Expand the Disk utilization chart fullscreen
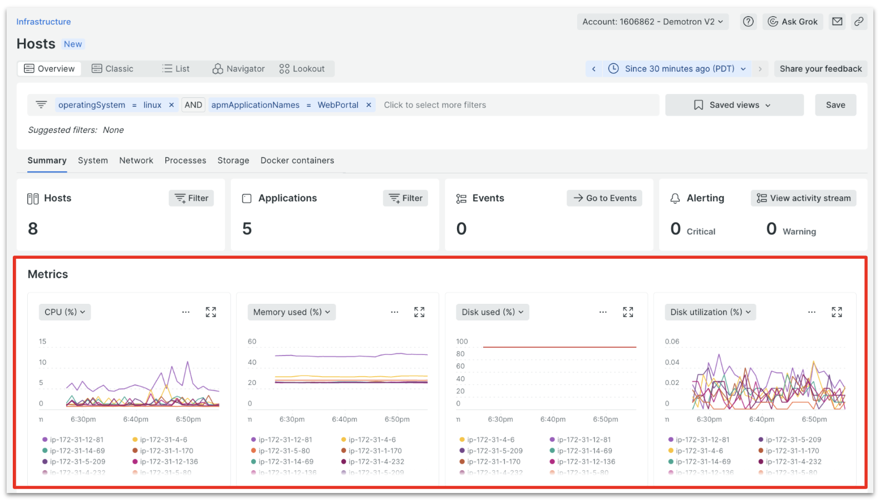This screenshot has height=503, width=885. click(x=837, y=312)
